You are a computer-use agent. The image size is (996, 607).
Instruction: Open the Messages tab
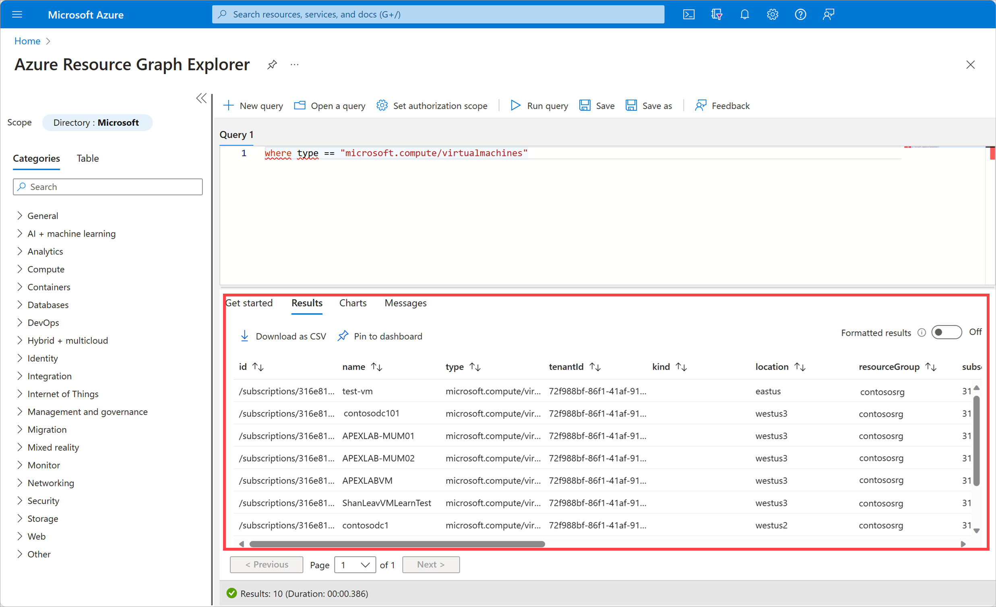pos(405,303)
